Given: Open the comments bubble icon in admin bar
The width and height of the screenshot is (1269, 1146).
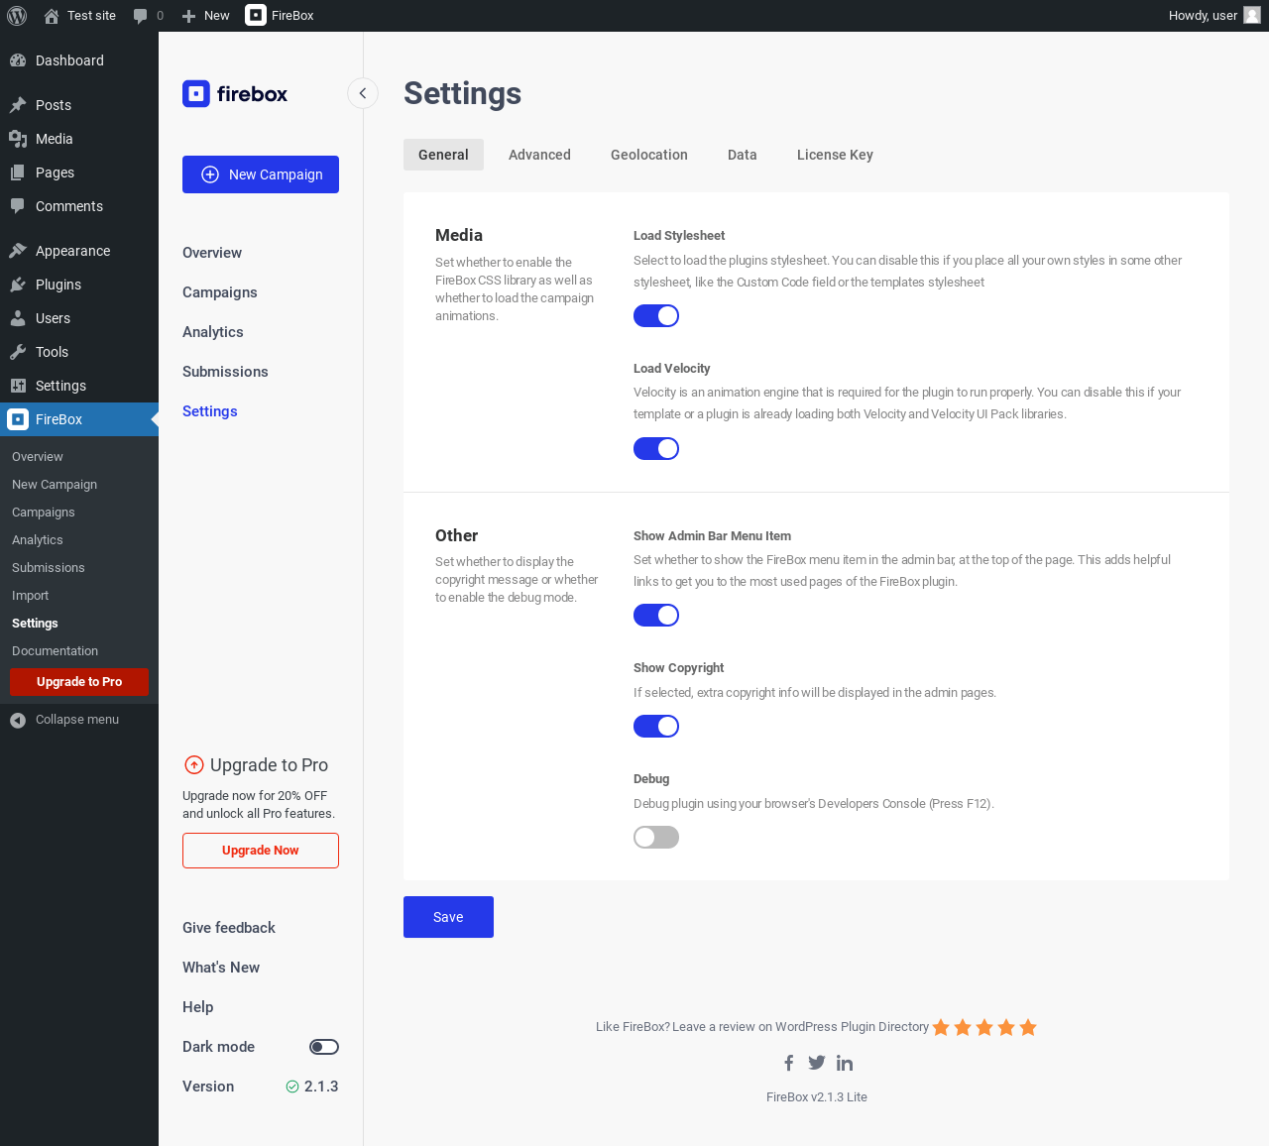Looking at the screenshot, I should 141,16.
